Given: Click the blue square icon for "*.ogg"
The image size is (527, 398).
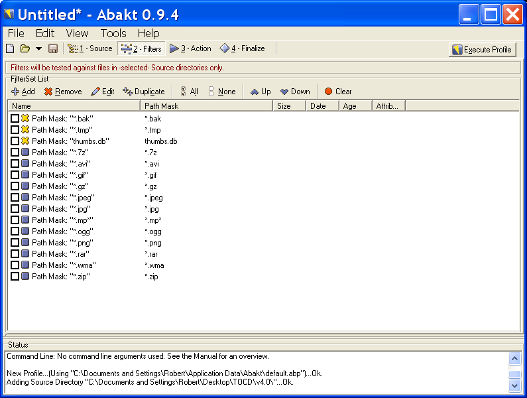Looking at the screenshot, I should (x=25, y=231).
